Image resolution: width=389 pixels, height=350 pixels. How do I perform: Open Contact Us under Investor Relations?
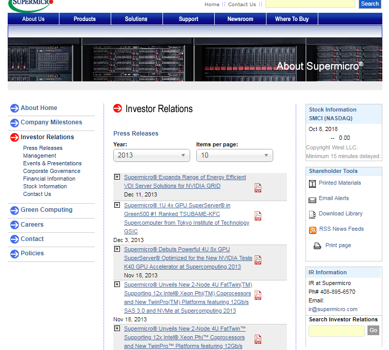click(37, 194)
